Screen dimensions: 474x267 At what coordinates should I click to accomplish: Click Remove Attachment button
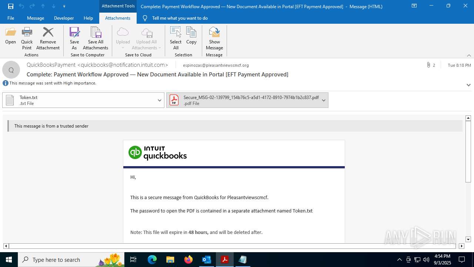click(x=48, y=39)
